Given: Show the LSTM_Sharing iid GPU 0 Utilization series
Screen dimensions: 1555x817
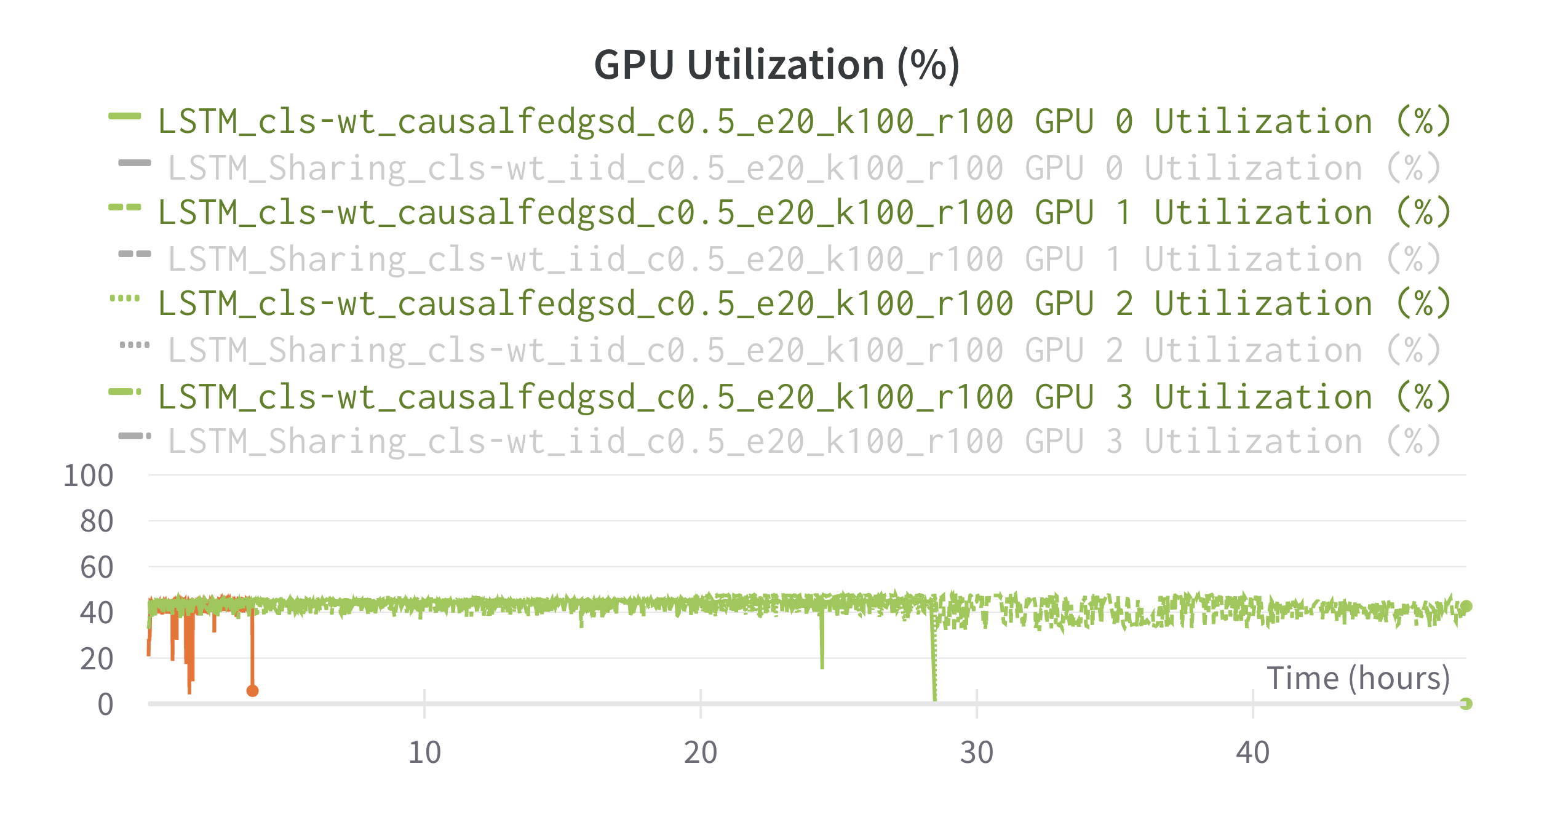Looking at the screenshot, I should coord(804,168).
